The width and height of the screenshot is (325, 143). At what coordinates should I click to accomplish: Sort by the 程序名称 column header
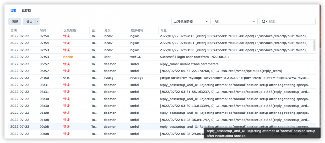pos(144,30)
